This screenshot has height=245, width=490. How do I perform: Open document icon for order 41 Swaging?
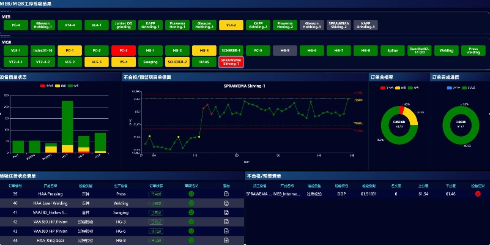(226, 212)
